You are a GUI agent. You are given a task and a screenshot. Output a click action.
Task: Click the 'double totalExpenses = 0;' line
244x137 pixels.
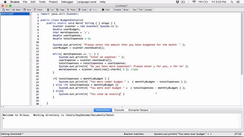click(72, 38)
